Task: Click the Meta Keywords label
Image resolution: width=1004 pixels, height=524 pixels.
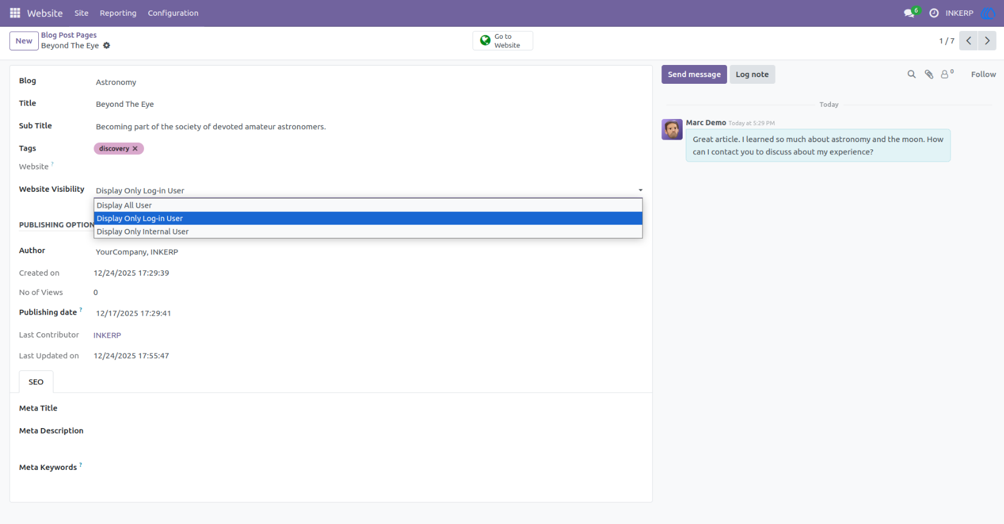Action: click(x=48, y=468)
